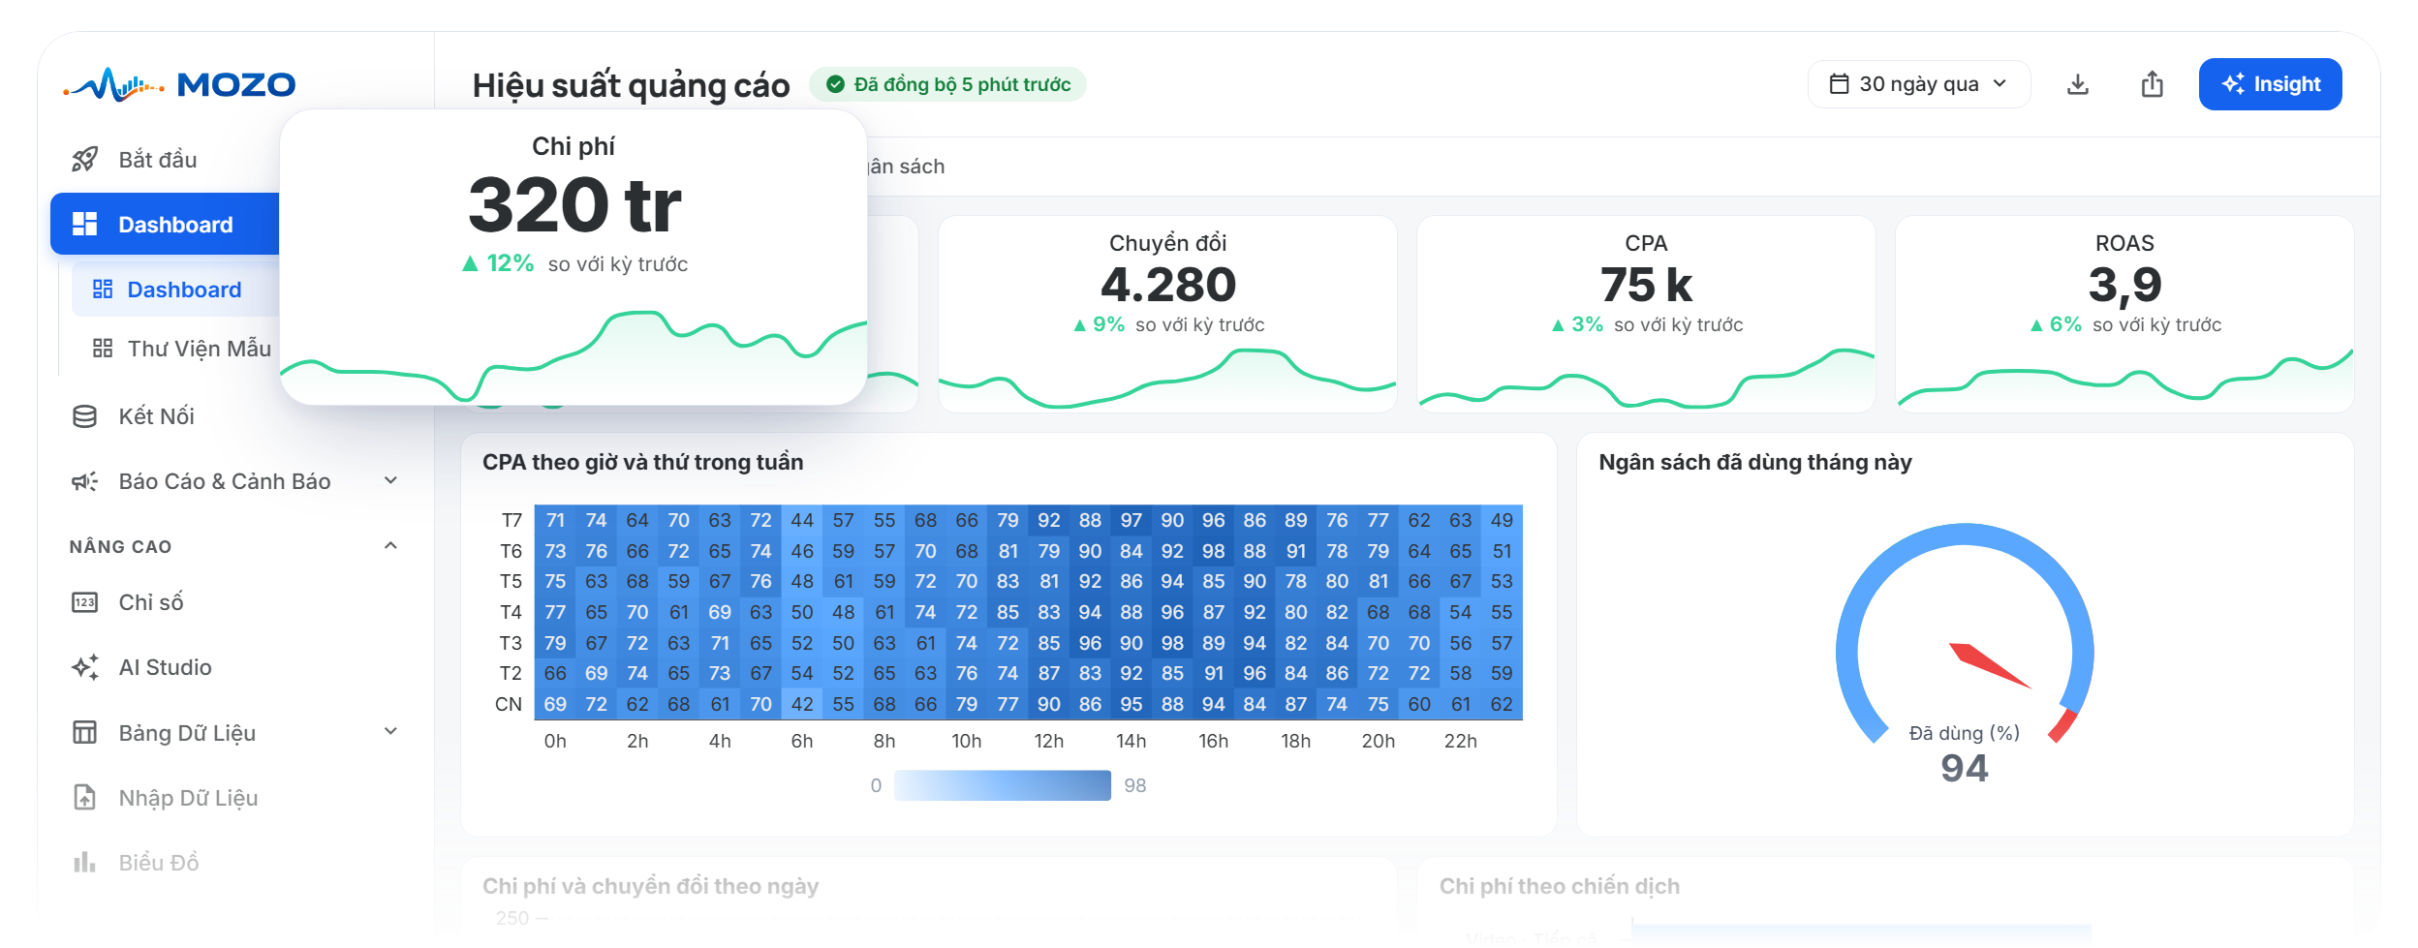
Task: Click the Đã đồng bộ 5 phút trước badge
Action: [x=947, y=84]
